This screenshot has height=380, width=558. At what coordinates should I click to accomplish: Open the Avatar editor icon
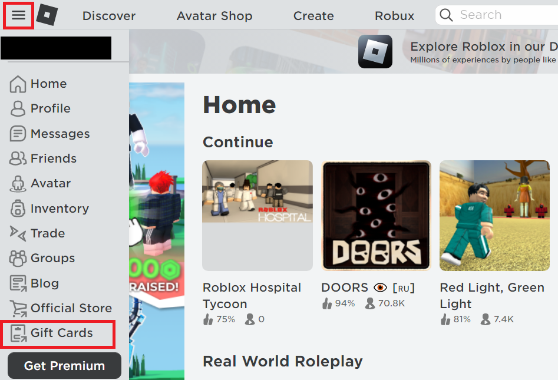(18, 184)
